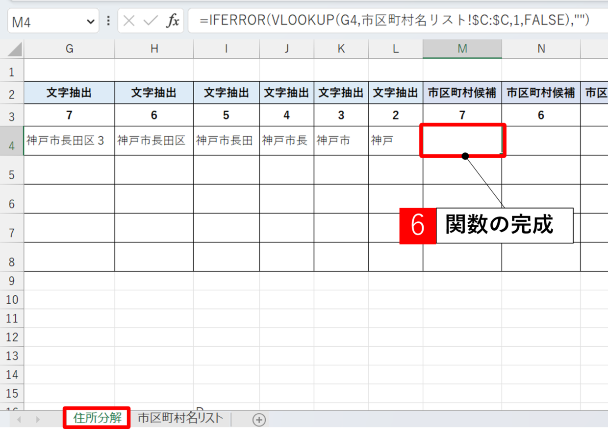The image size is (608, 429).
Task: Switch to the 市区町村名リスト sheet tab
Action: click(x=180, y=418)
